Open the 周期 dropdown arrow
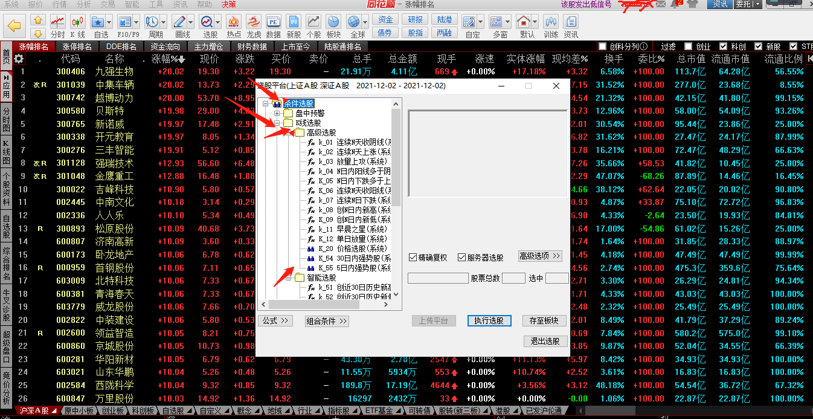 [163, 22]
